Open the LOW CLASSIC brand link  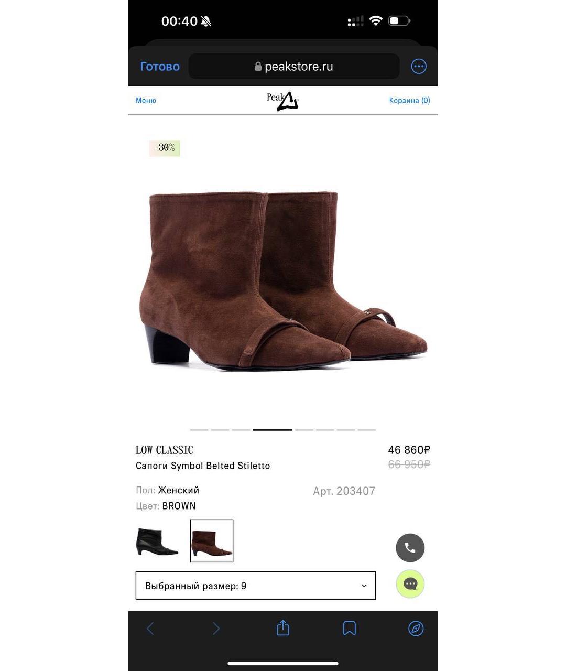165,450
